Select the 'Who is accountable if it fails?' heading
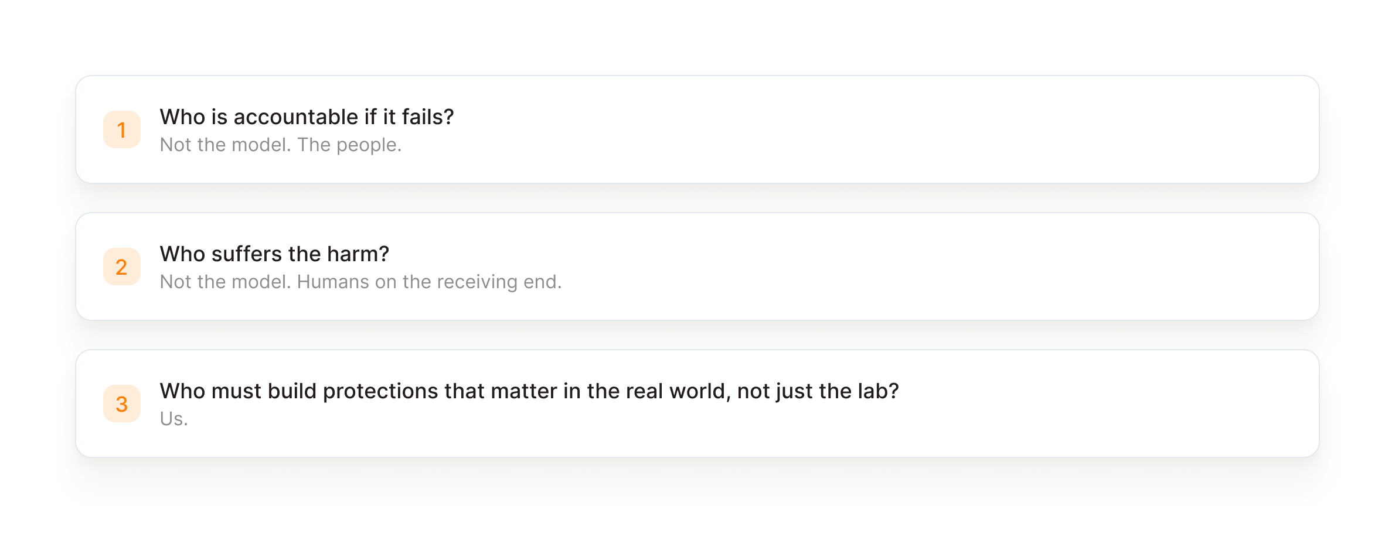Image resolution: width=1395 pixels, height=533 pixels. 307,117
